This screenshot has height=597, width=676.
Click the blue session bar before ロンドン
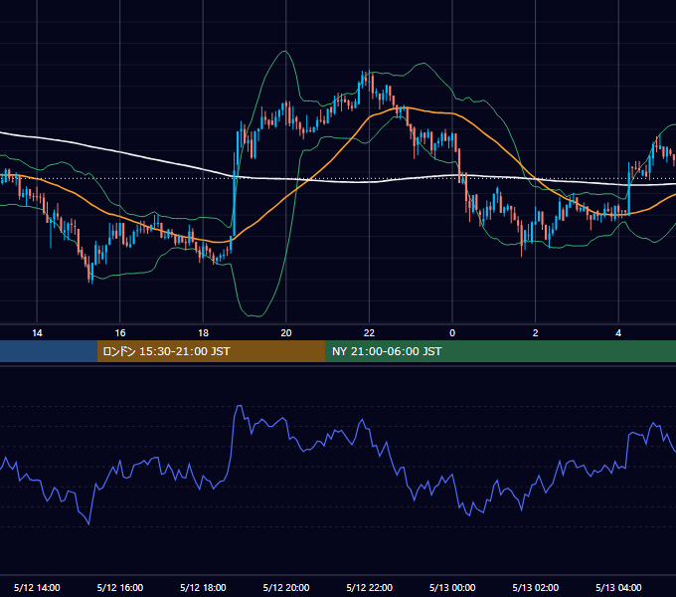pyautogui.click(x=49, y=351)
